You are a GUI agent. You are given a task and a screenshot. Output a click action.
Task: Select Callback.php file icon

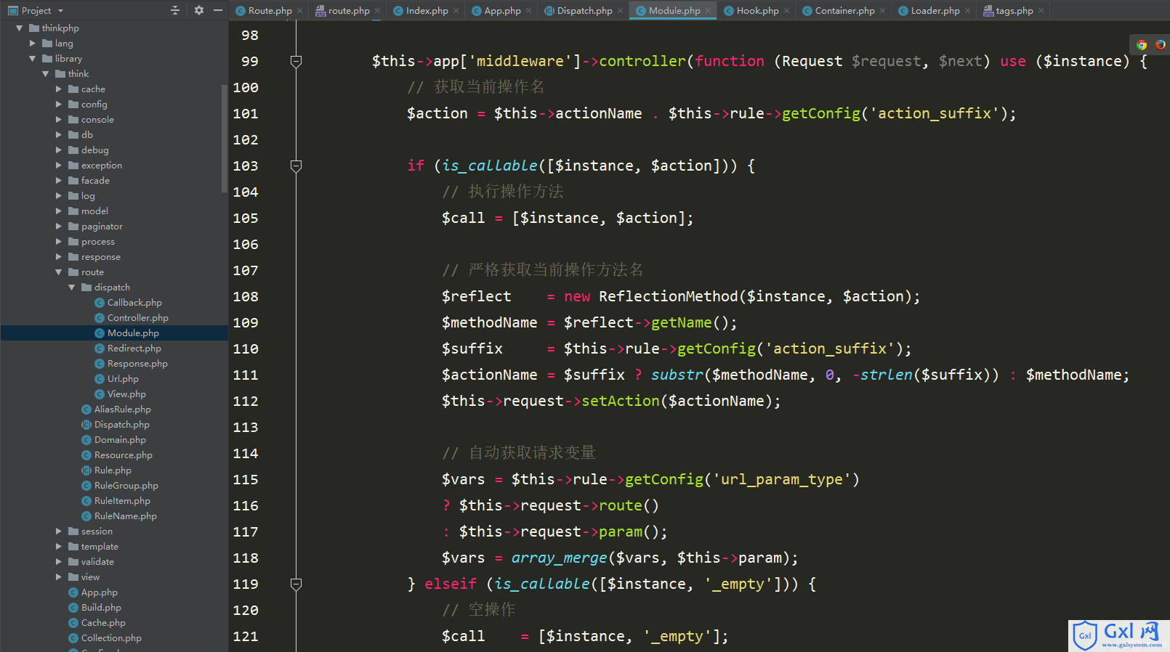[x=100, y=303]
